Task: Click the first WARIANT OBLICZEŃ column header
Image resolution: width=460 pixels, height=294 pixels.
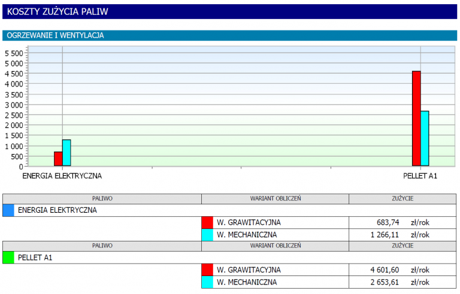Action: pos(275,199)
